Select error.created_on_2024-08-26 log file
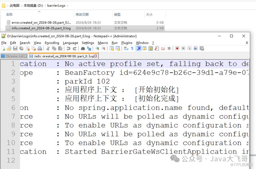This screenshot has width=256, height=169. (x=41, y=22)
